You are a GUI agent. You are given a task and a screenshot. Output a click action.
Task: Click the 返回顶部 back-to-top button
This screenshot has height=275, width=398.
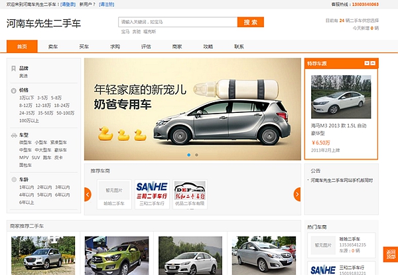click(x=390, y=256)
